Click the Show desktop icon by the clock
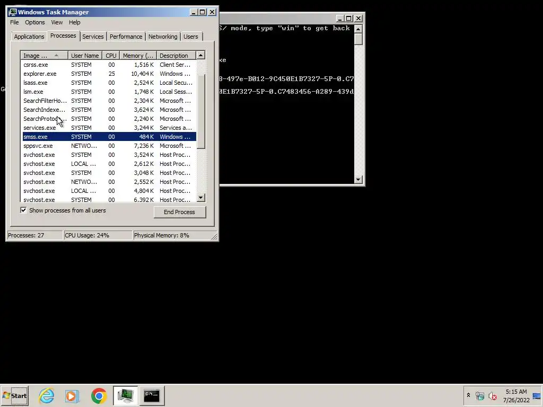The height and width of the screenshot is (407, 543). pos(537,396)
